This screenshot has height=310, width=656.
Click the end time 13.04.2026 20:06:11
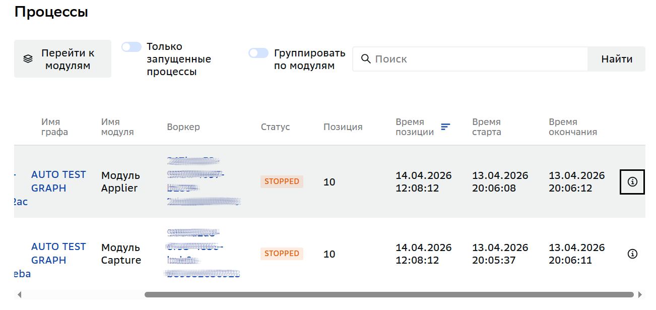pos(577,254)
